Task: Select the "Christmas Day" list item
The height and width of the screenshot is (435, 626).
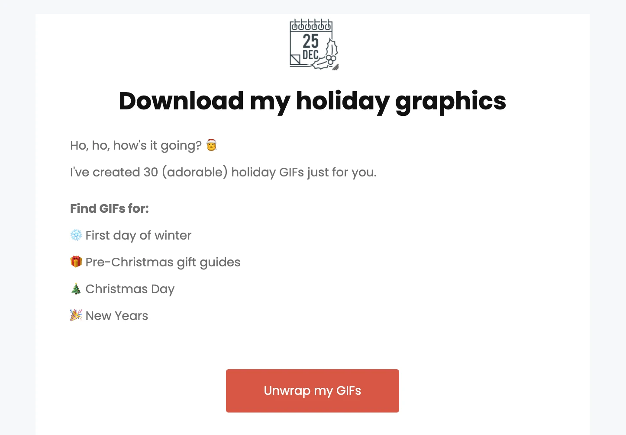Action: [x=130, y=289]
